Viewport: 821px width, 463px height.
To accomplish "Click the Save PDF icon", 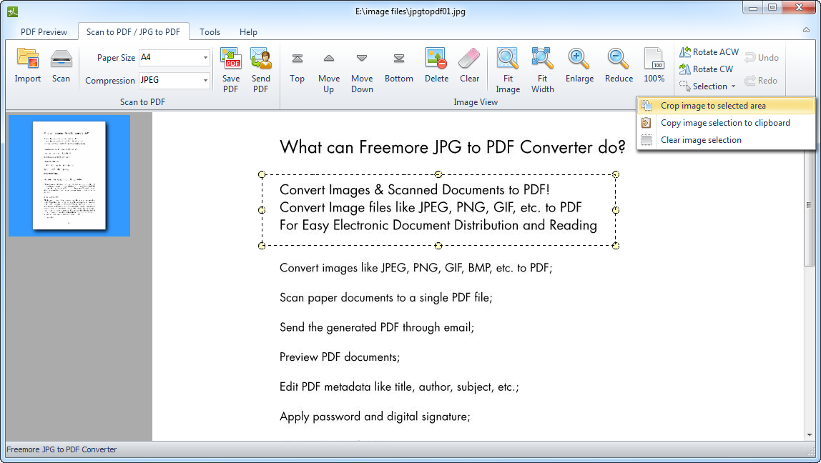I will 231,59.
